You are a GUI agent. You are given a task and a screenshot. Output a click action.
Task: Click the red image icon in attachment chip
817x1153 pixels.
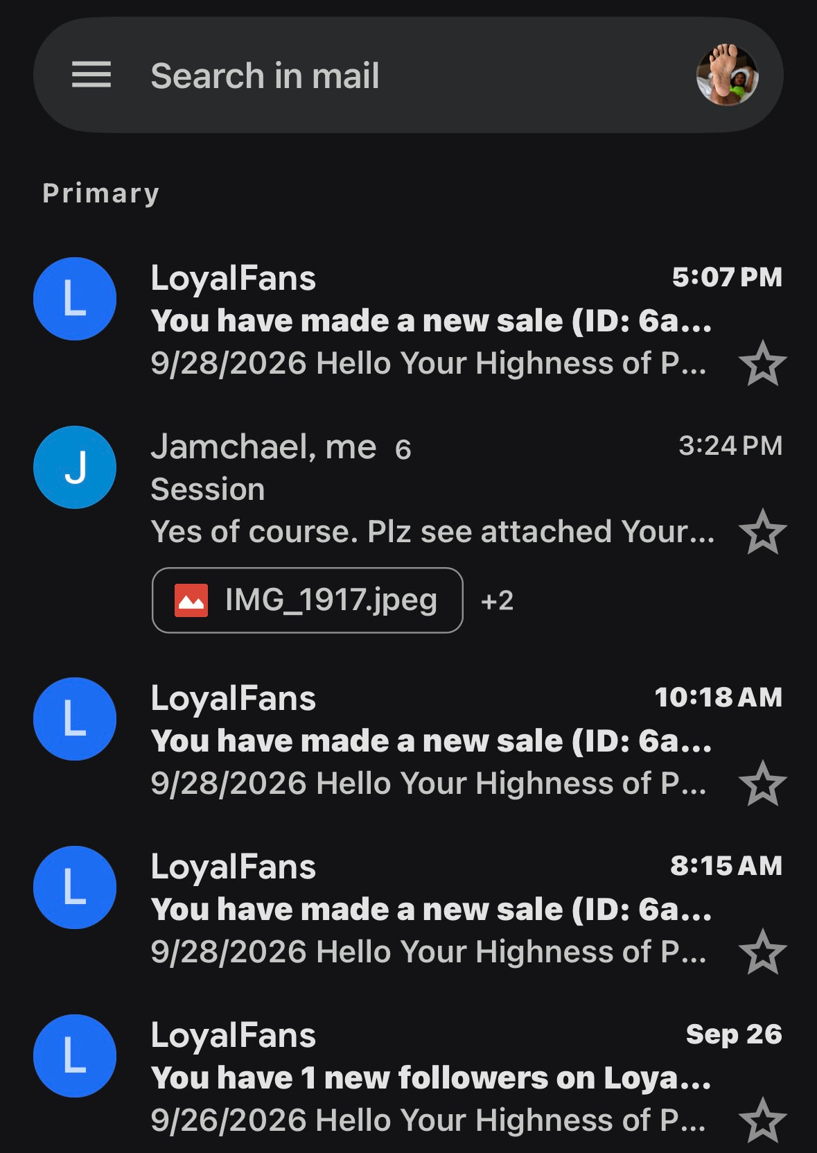(191, 600)
